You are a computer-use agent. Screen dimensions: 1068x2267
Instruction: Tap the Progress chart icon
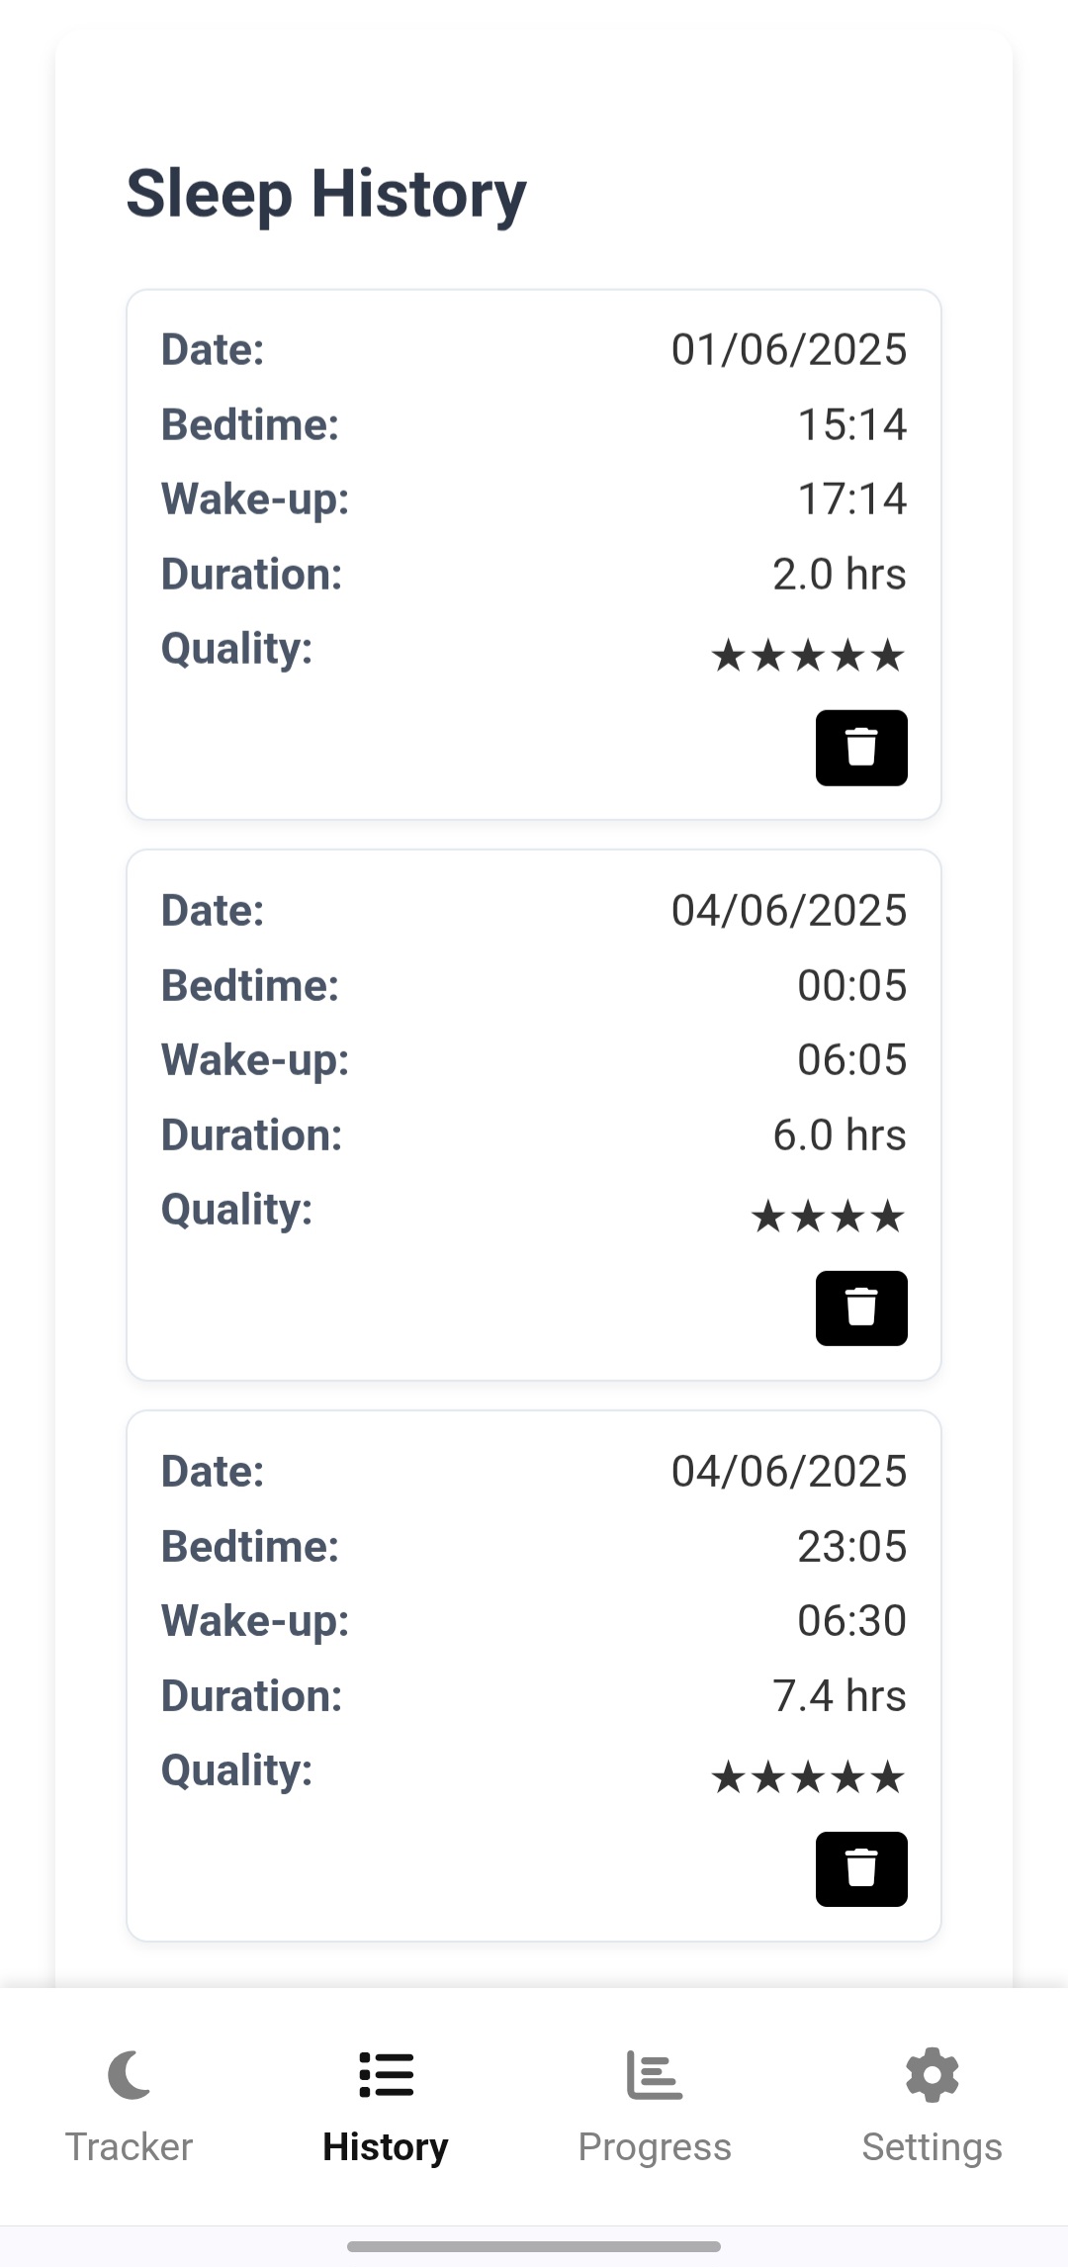(x=654, y=2075)
